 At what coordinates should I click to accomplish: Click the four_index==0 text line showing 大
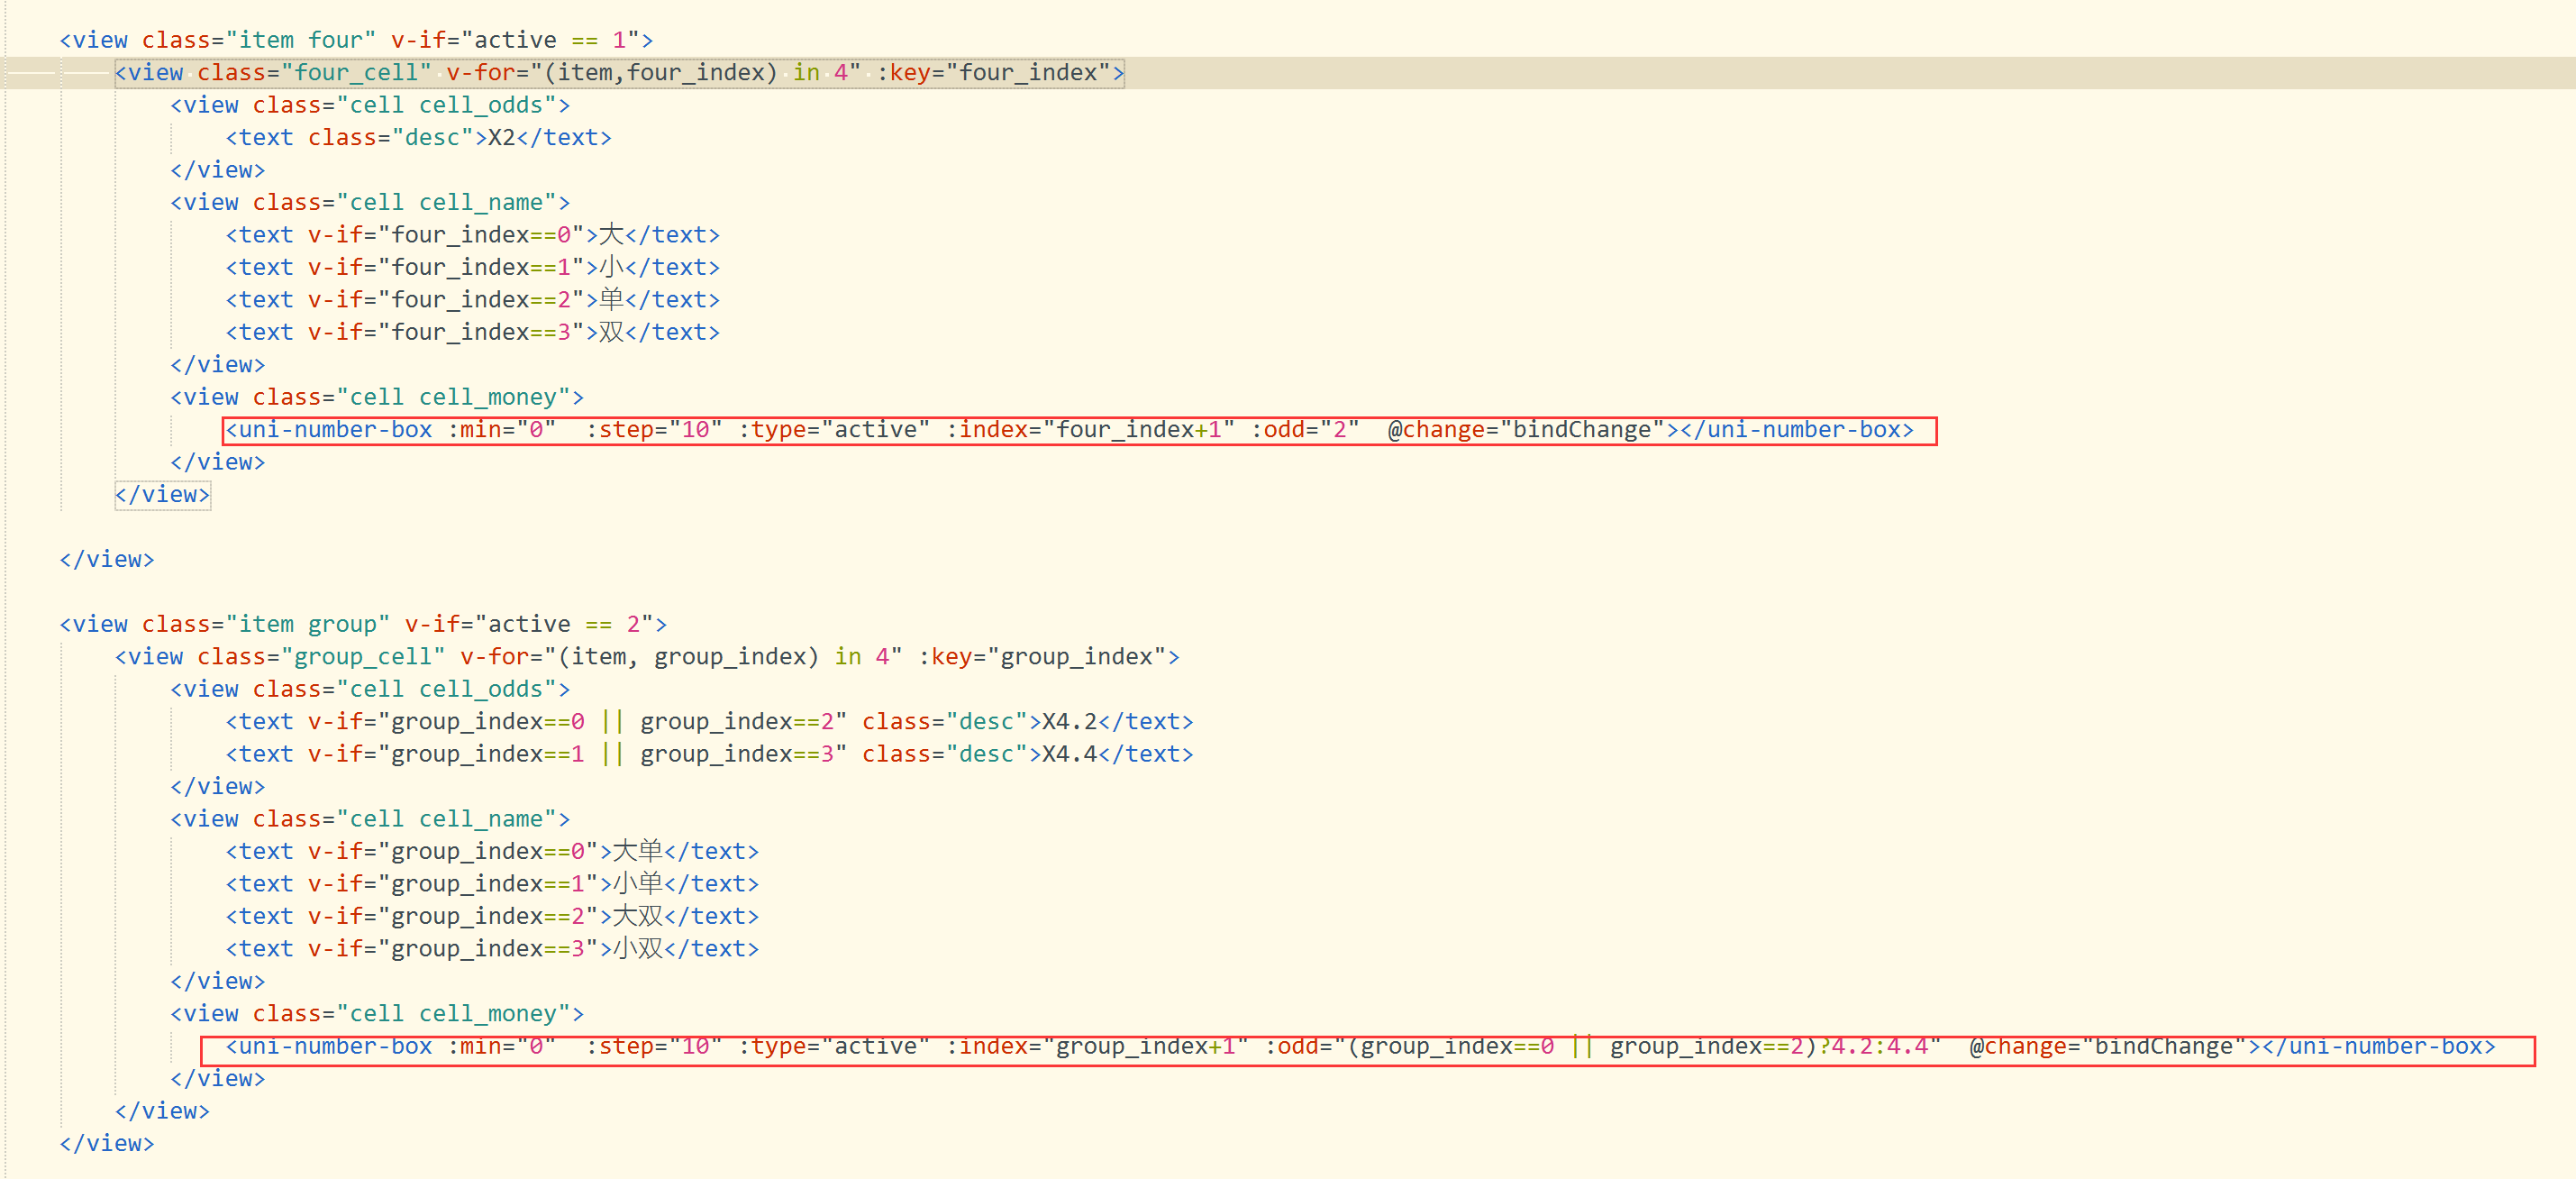472,235
